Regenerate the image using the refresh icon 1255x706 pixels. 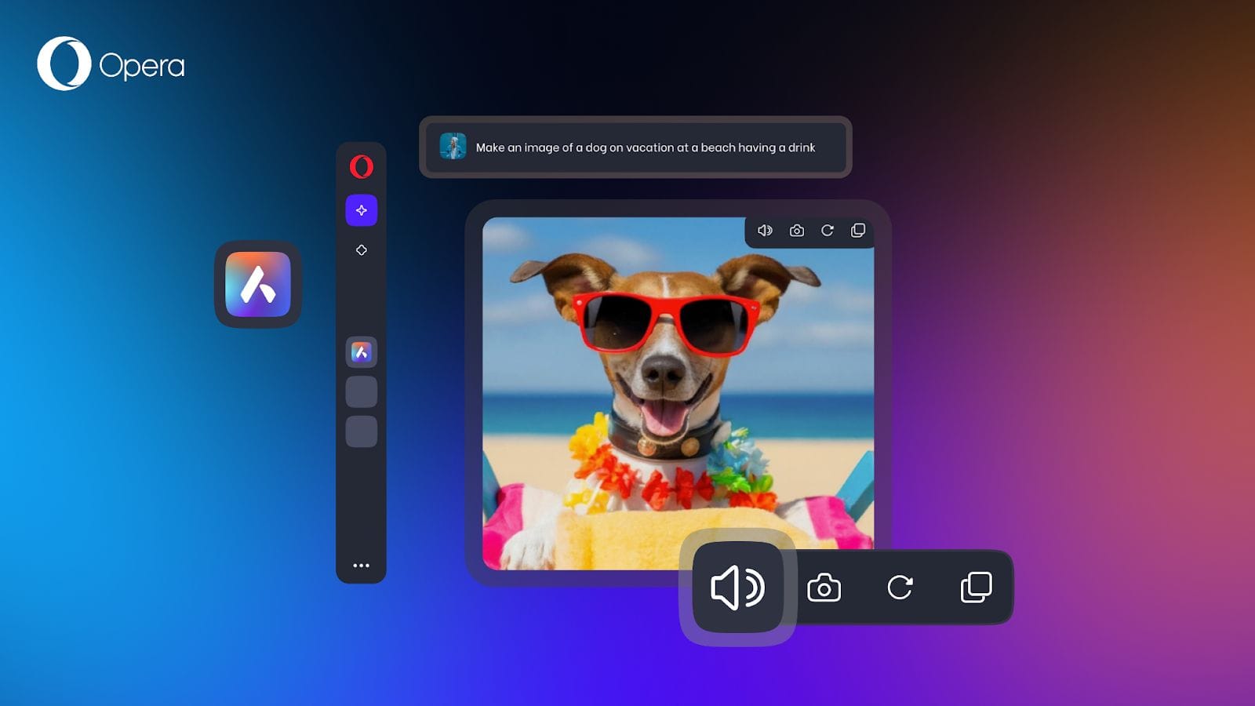(828, 230)
